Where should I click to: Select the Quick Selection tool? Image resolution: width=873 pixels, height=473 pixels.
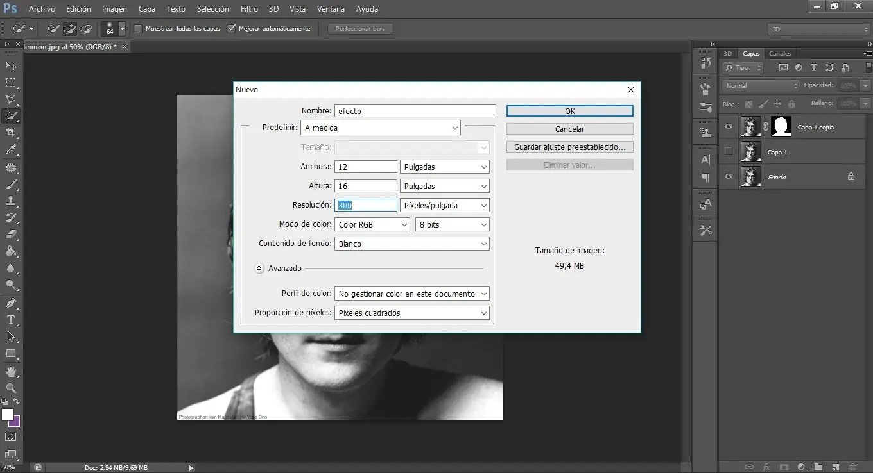click(x=10, y=116)
